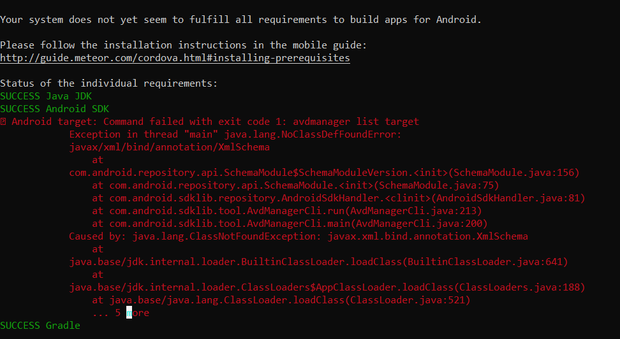Click the '(SchemaModule.java:156)' stack reference
Screen dimensions: 620x339
(513, 173)
